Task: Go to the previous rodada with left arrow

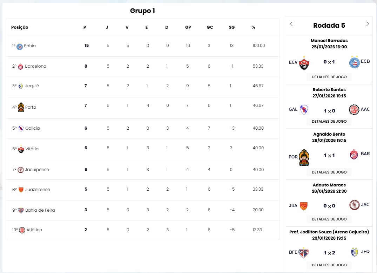Action: tap(291, 24)
